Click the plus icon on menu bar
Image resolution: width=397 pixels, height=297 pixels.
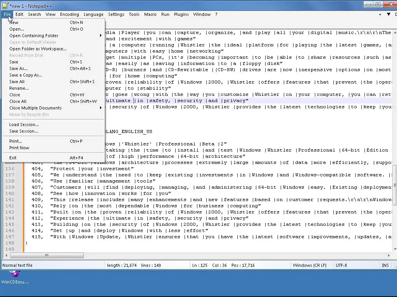[380, 14]
